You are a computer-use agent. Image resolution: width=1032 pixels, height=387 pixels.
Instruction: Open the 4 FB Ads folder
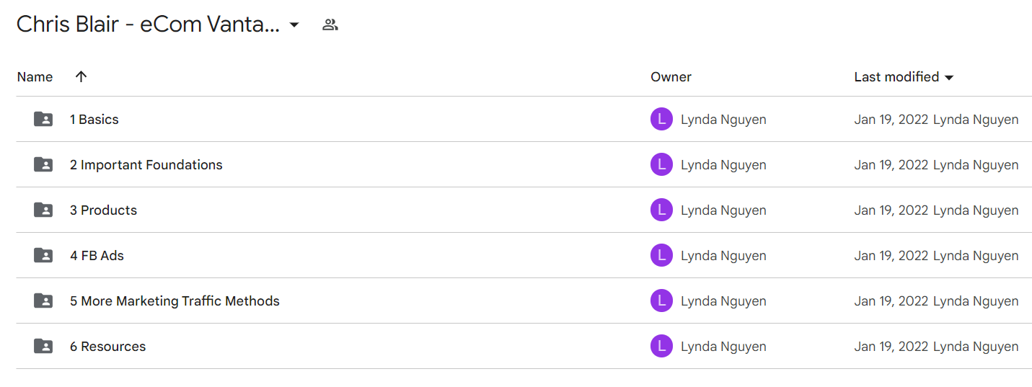point(97,256)
